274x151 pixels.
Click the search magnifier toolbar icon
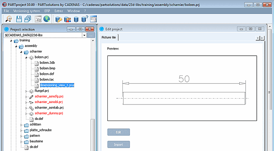click(8, 19)
